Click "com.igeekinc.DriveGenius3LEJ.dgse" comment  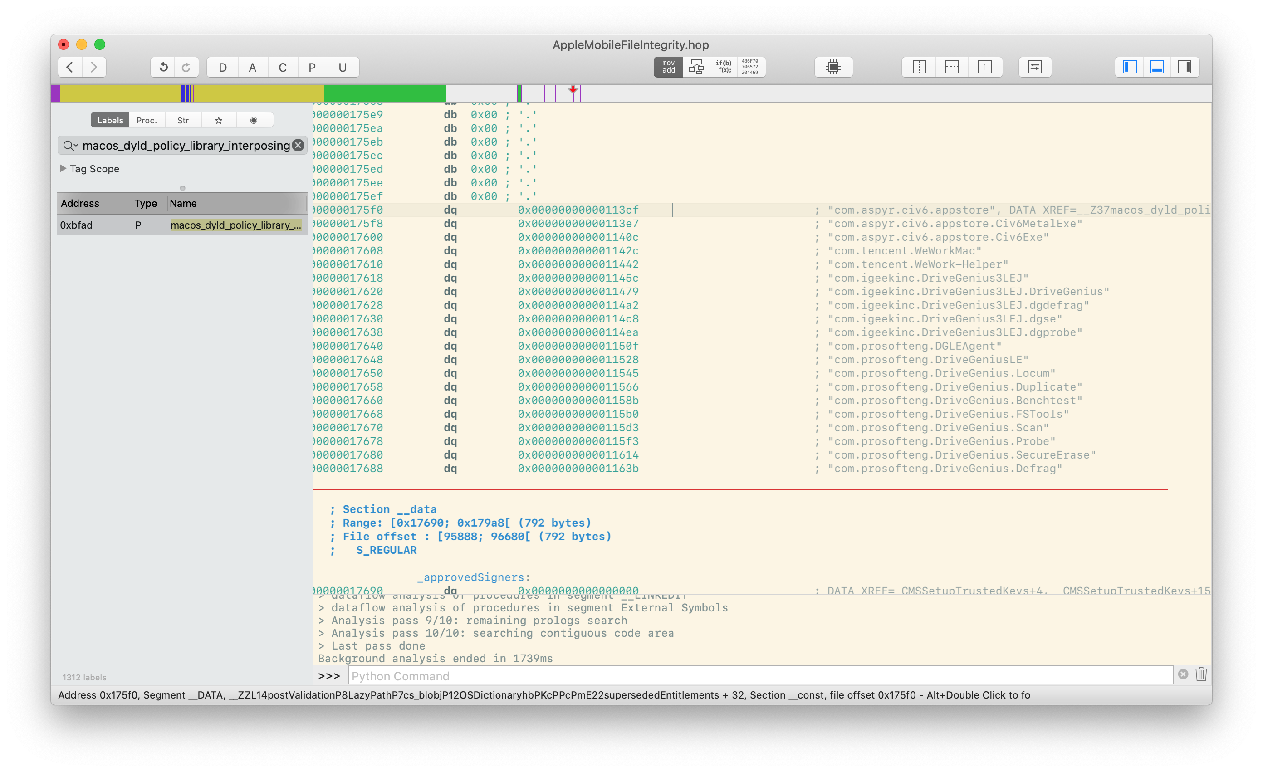pos(945,319)
